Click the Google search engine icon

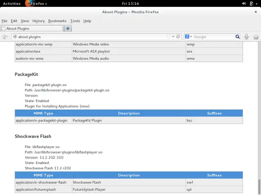click(187, 37)
